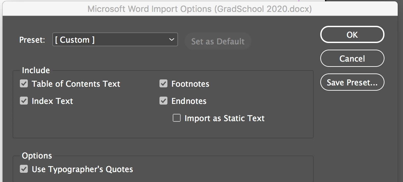This screenshot has height=182, width=403.
Task: Disable the Footnotes checkbox
Action: tap(163, 84)
